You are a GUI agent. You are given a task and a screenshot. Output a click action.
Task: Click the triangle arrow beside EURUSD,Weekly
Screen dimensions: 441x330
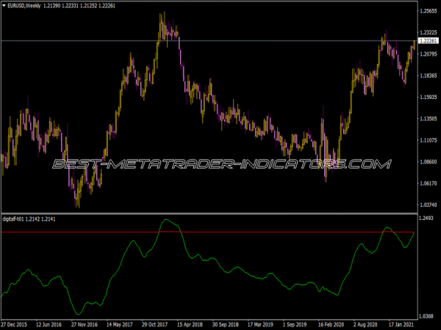click(x=4, y=6)
